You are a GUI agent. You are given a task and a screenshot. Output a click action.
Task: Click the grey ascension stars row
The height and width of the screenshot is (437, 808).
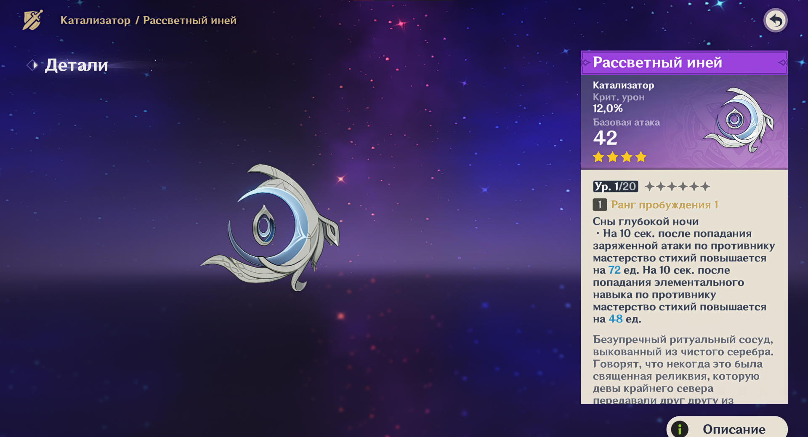click(x=677, y=187)
